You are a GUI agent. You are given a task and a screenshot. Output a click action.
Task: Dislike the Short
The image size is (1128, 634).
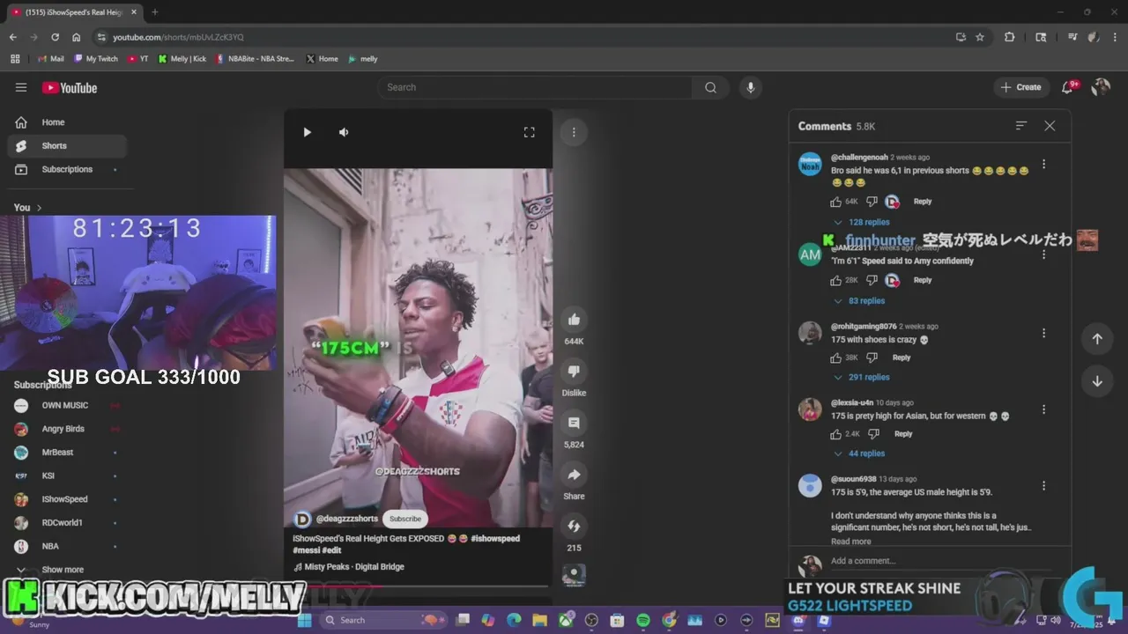(x=574, y=372)
